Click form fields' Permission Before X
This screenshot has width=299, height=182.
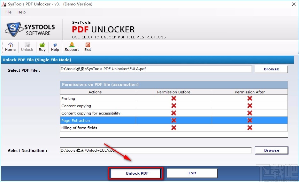pyautogui.click(x=174, y=128)
